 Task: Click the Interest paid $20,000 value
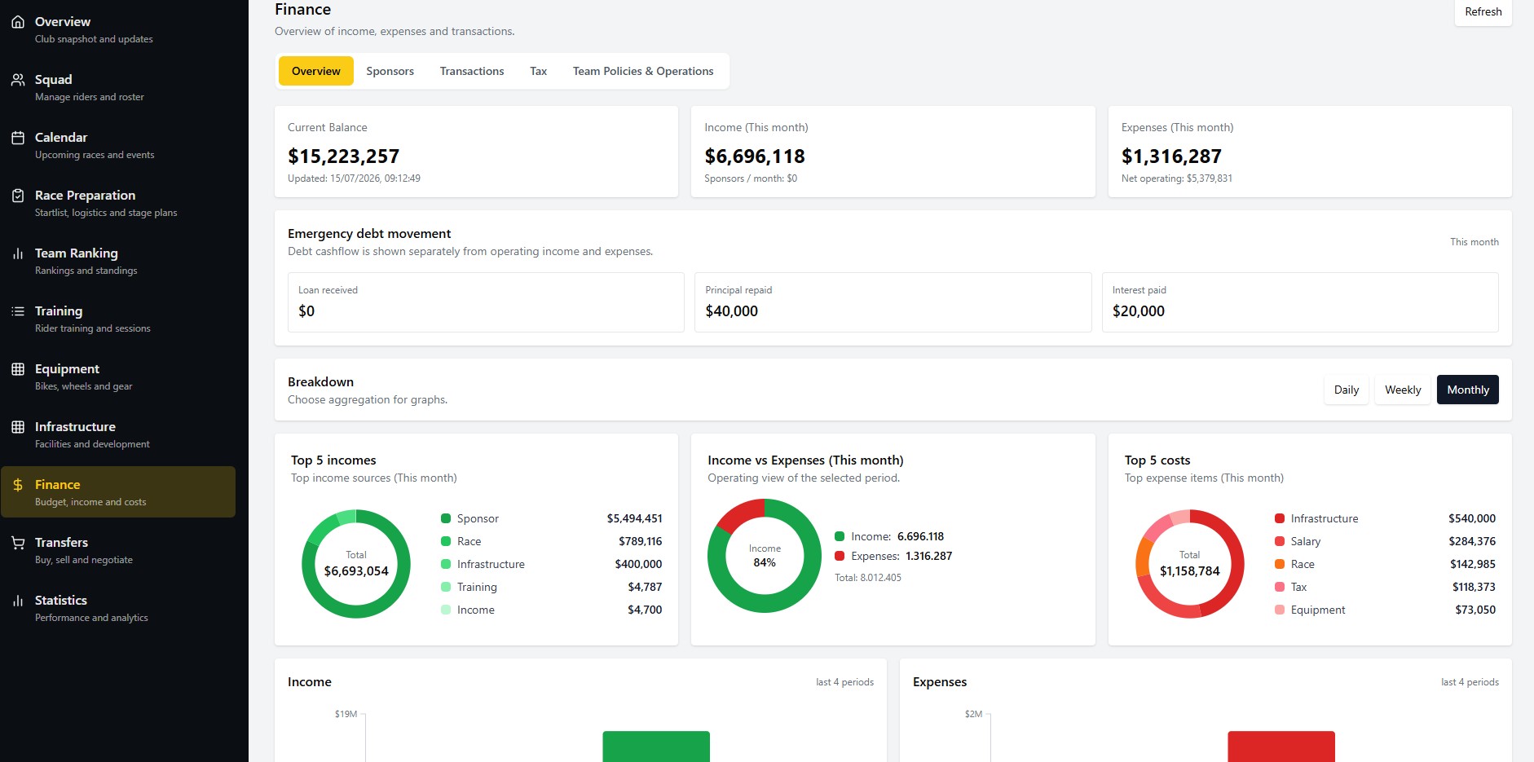point(1139,311)
